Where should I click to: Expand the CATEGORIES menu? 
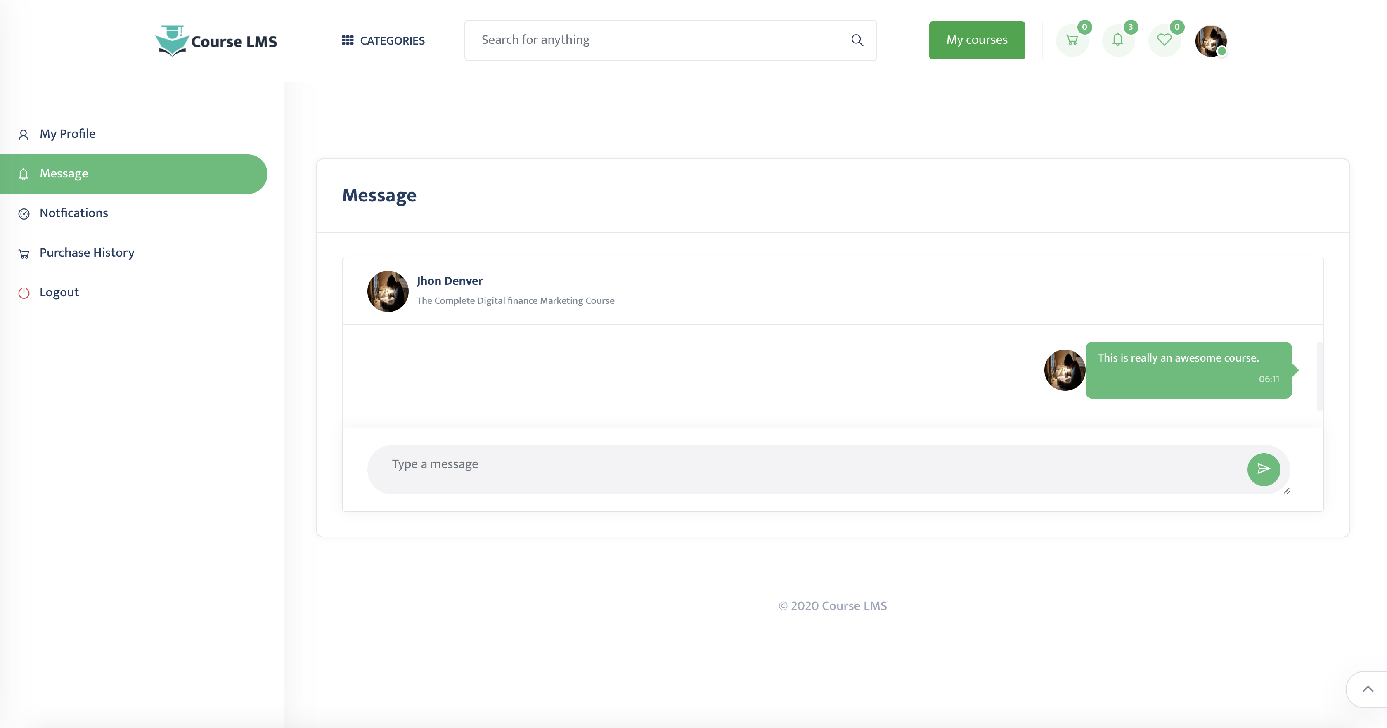[392, 41]
